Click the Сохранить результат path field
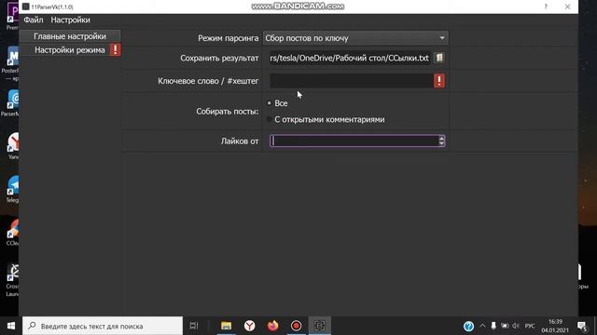The image size is (597, 335). pyautogui.click(x=350, y=58)
